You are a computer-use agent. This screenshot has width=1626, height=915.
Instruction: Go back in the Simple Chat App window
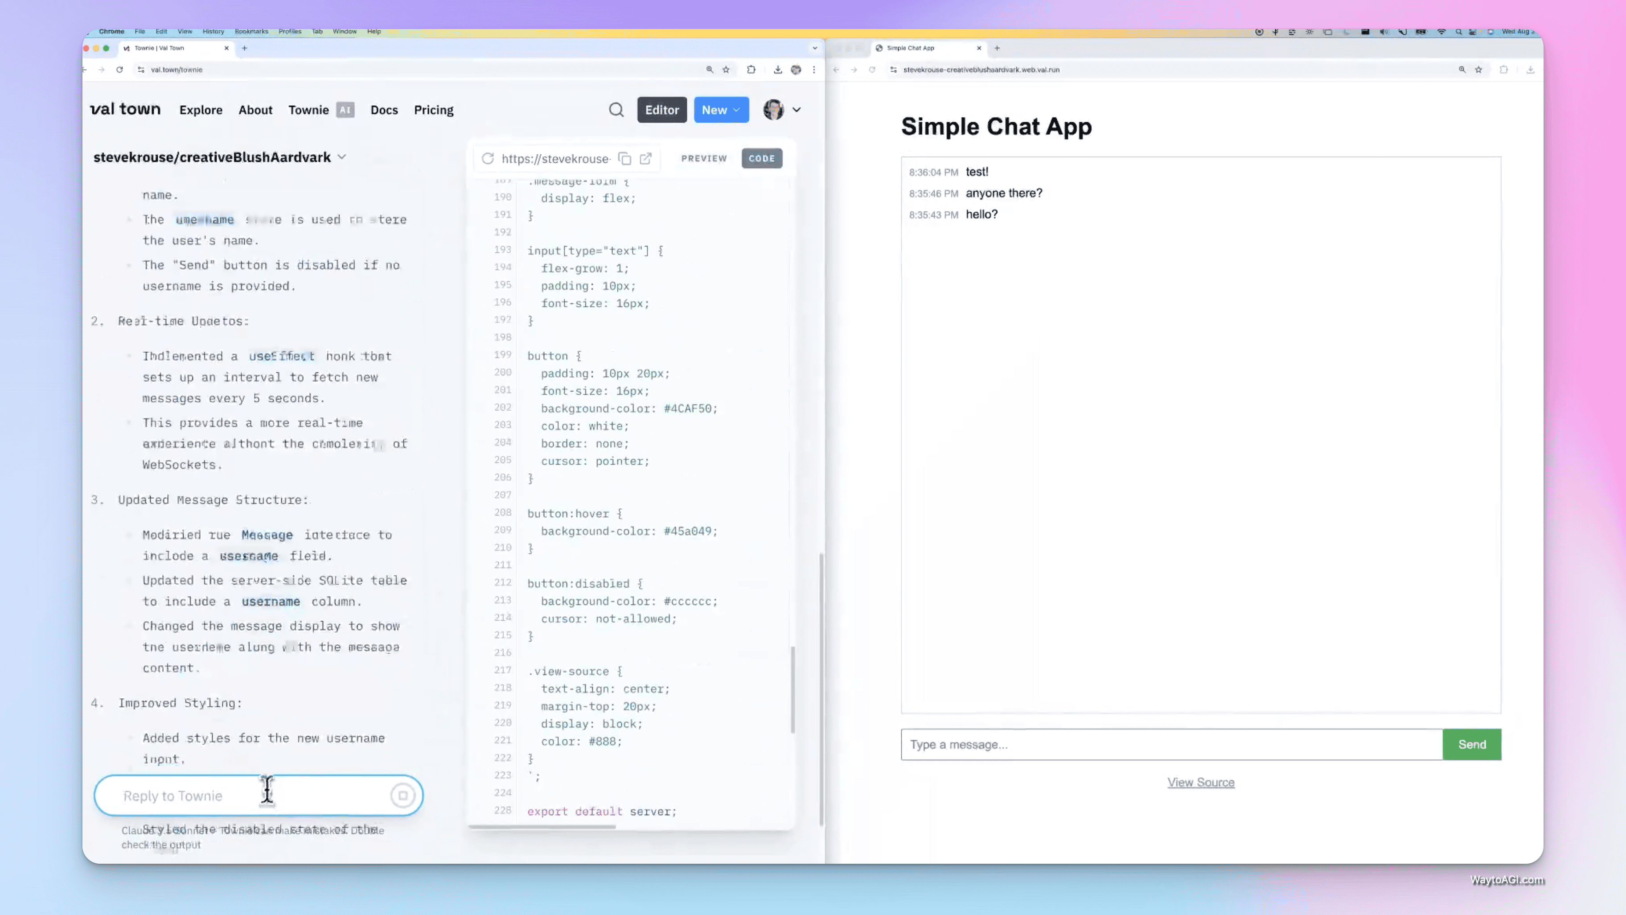[836, 70]
